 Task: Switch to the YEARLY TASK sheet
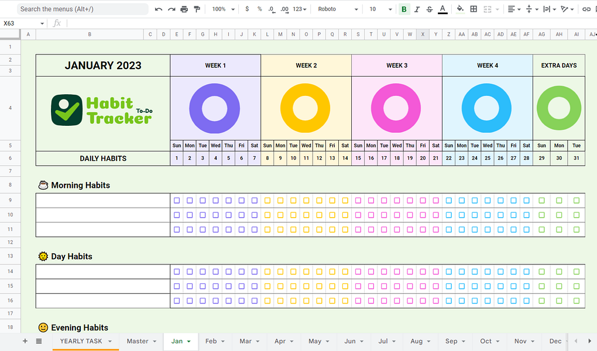(81, 341)
